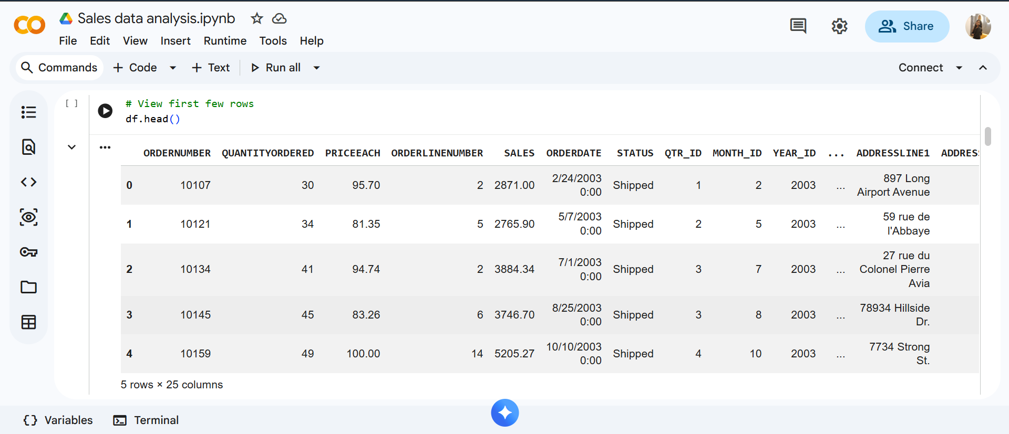Expand the Code insert dropdown arrow
Viewport: 1009px width, 434px height.
[x=173, y=68]
